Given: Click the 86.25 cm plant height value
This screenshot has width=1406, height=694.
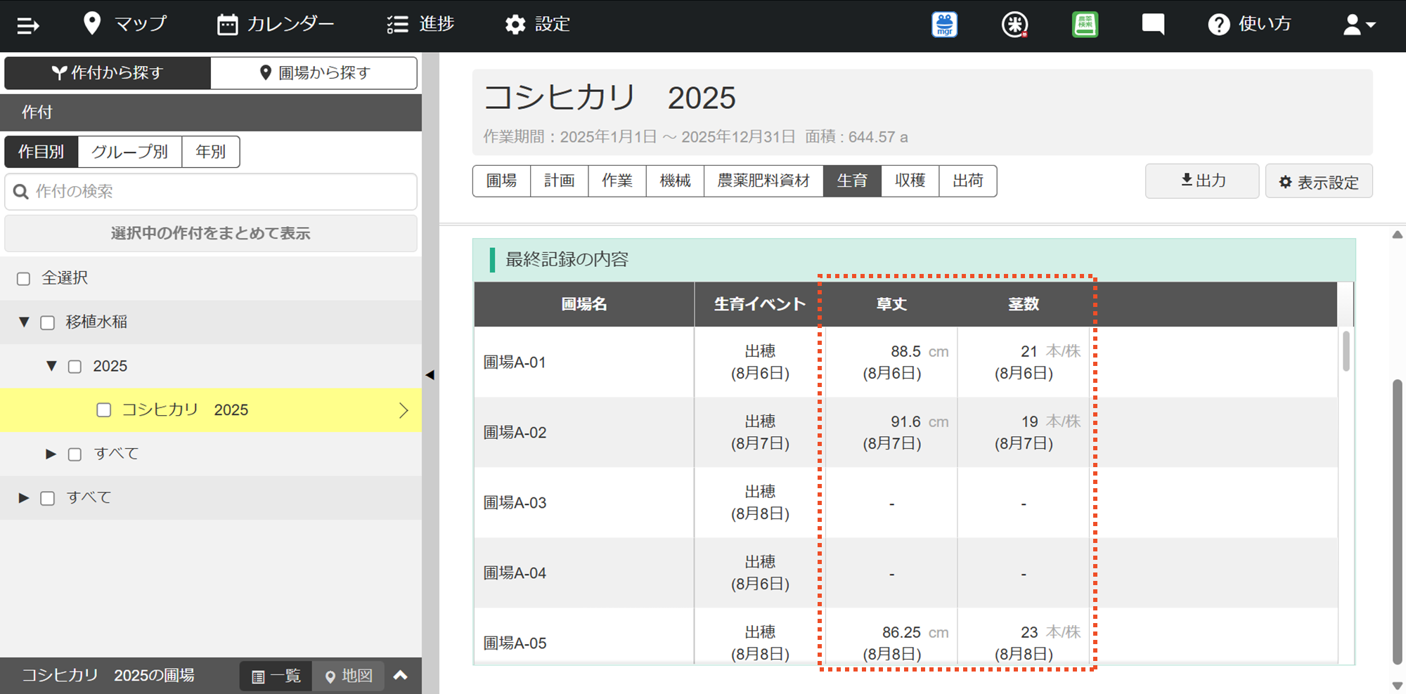Looking at the screenshot, I should pyautogui.click(x=915, y=632).
